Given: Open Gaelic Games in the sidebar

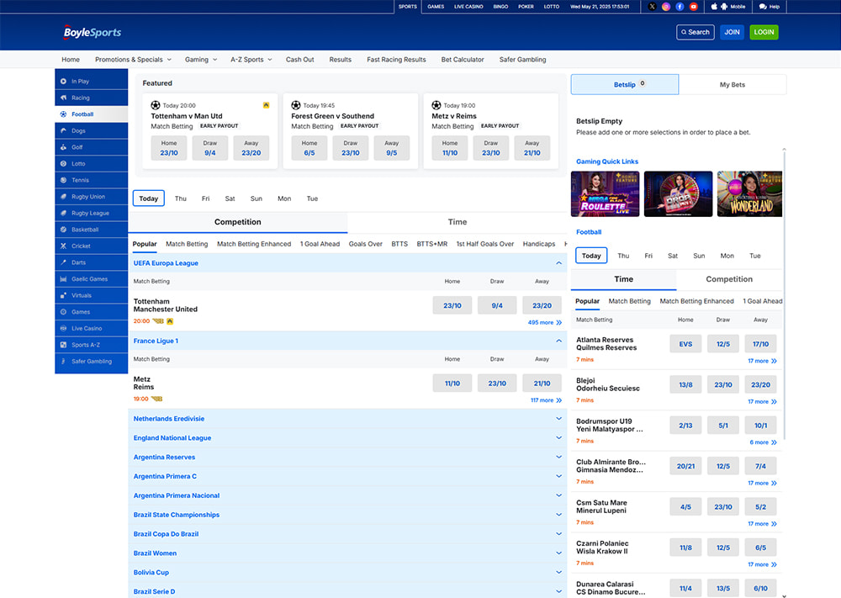Looking at the screenshot, I should 91,279.
